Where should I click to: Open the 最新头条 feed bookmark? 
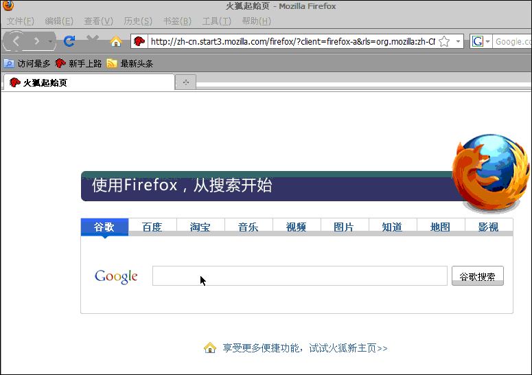tap(130, 63)
